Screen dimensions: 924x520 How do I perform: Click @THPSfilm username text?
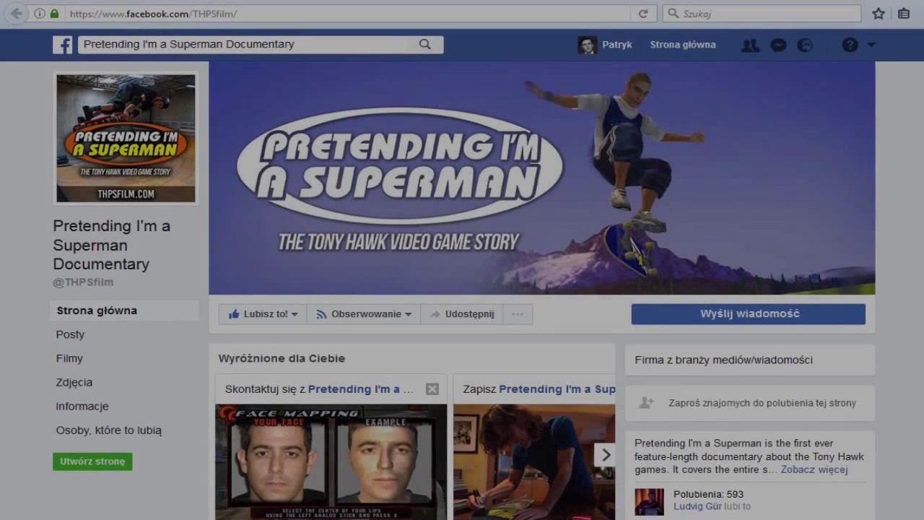tap(83, 282)
